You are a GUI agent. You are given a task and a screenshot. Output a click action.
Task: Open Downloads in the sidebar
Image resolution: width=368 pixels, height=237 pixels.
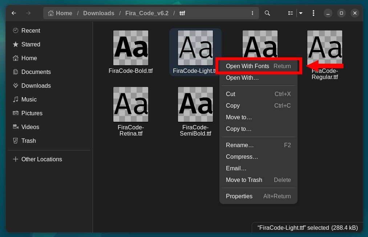(x=49, y=86)
